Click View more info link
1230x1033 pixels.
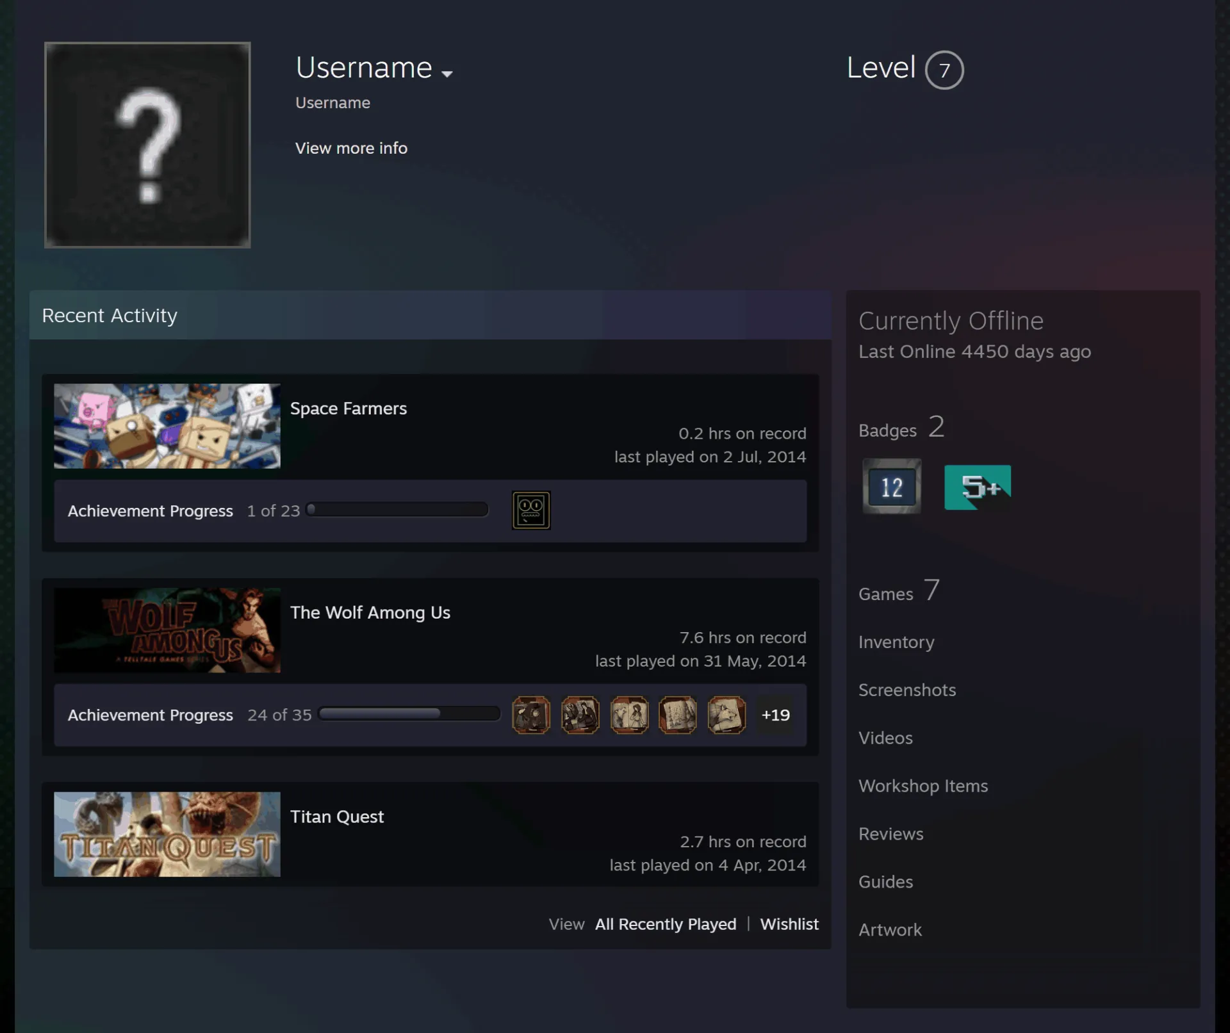coord(351,148)
